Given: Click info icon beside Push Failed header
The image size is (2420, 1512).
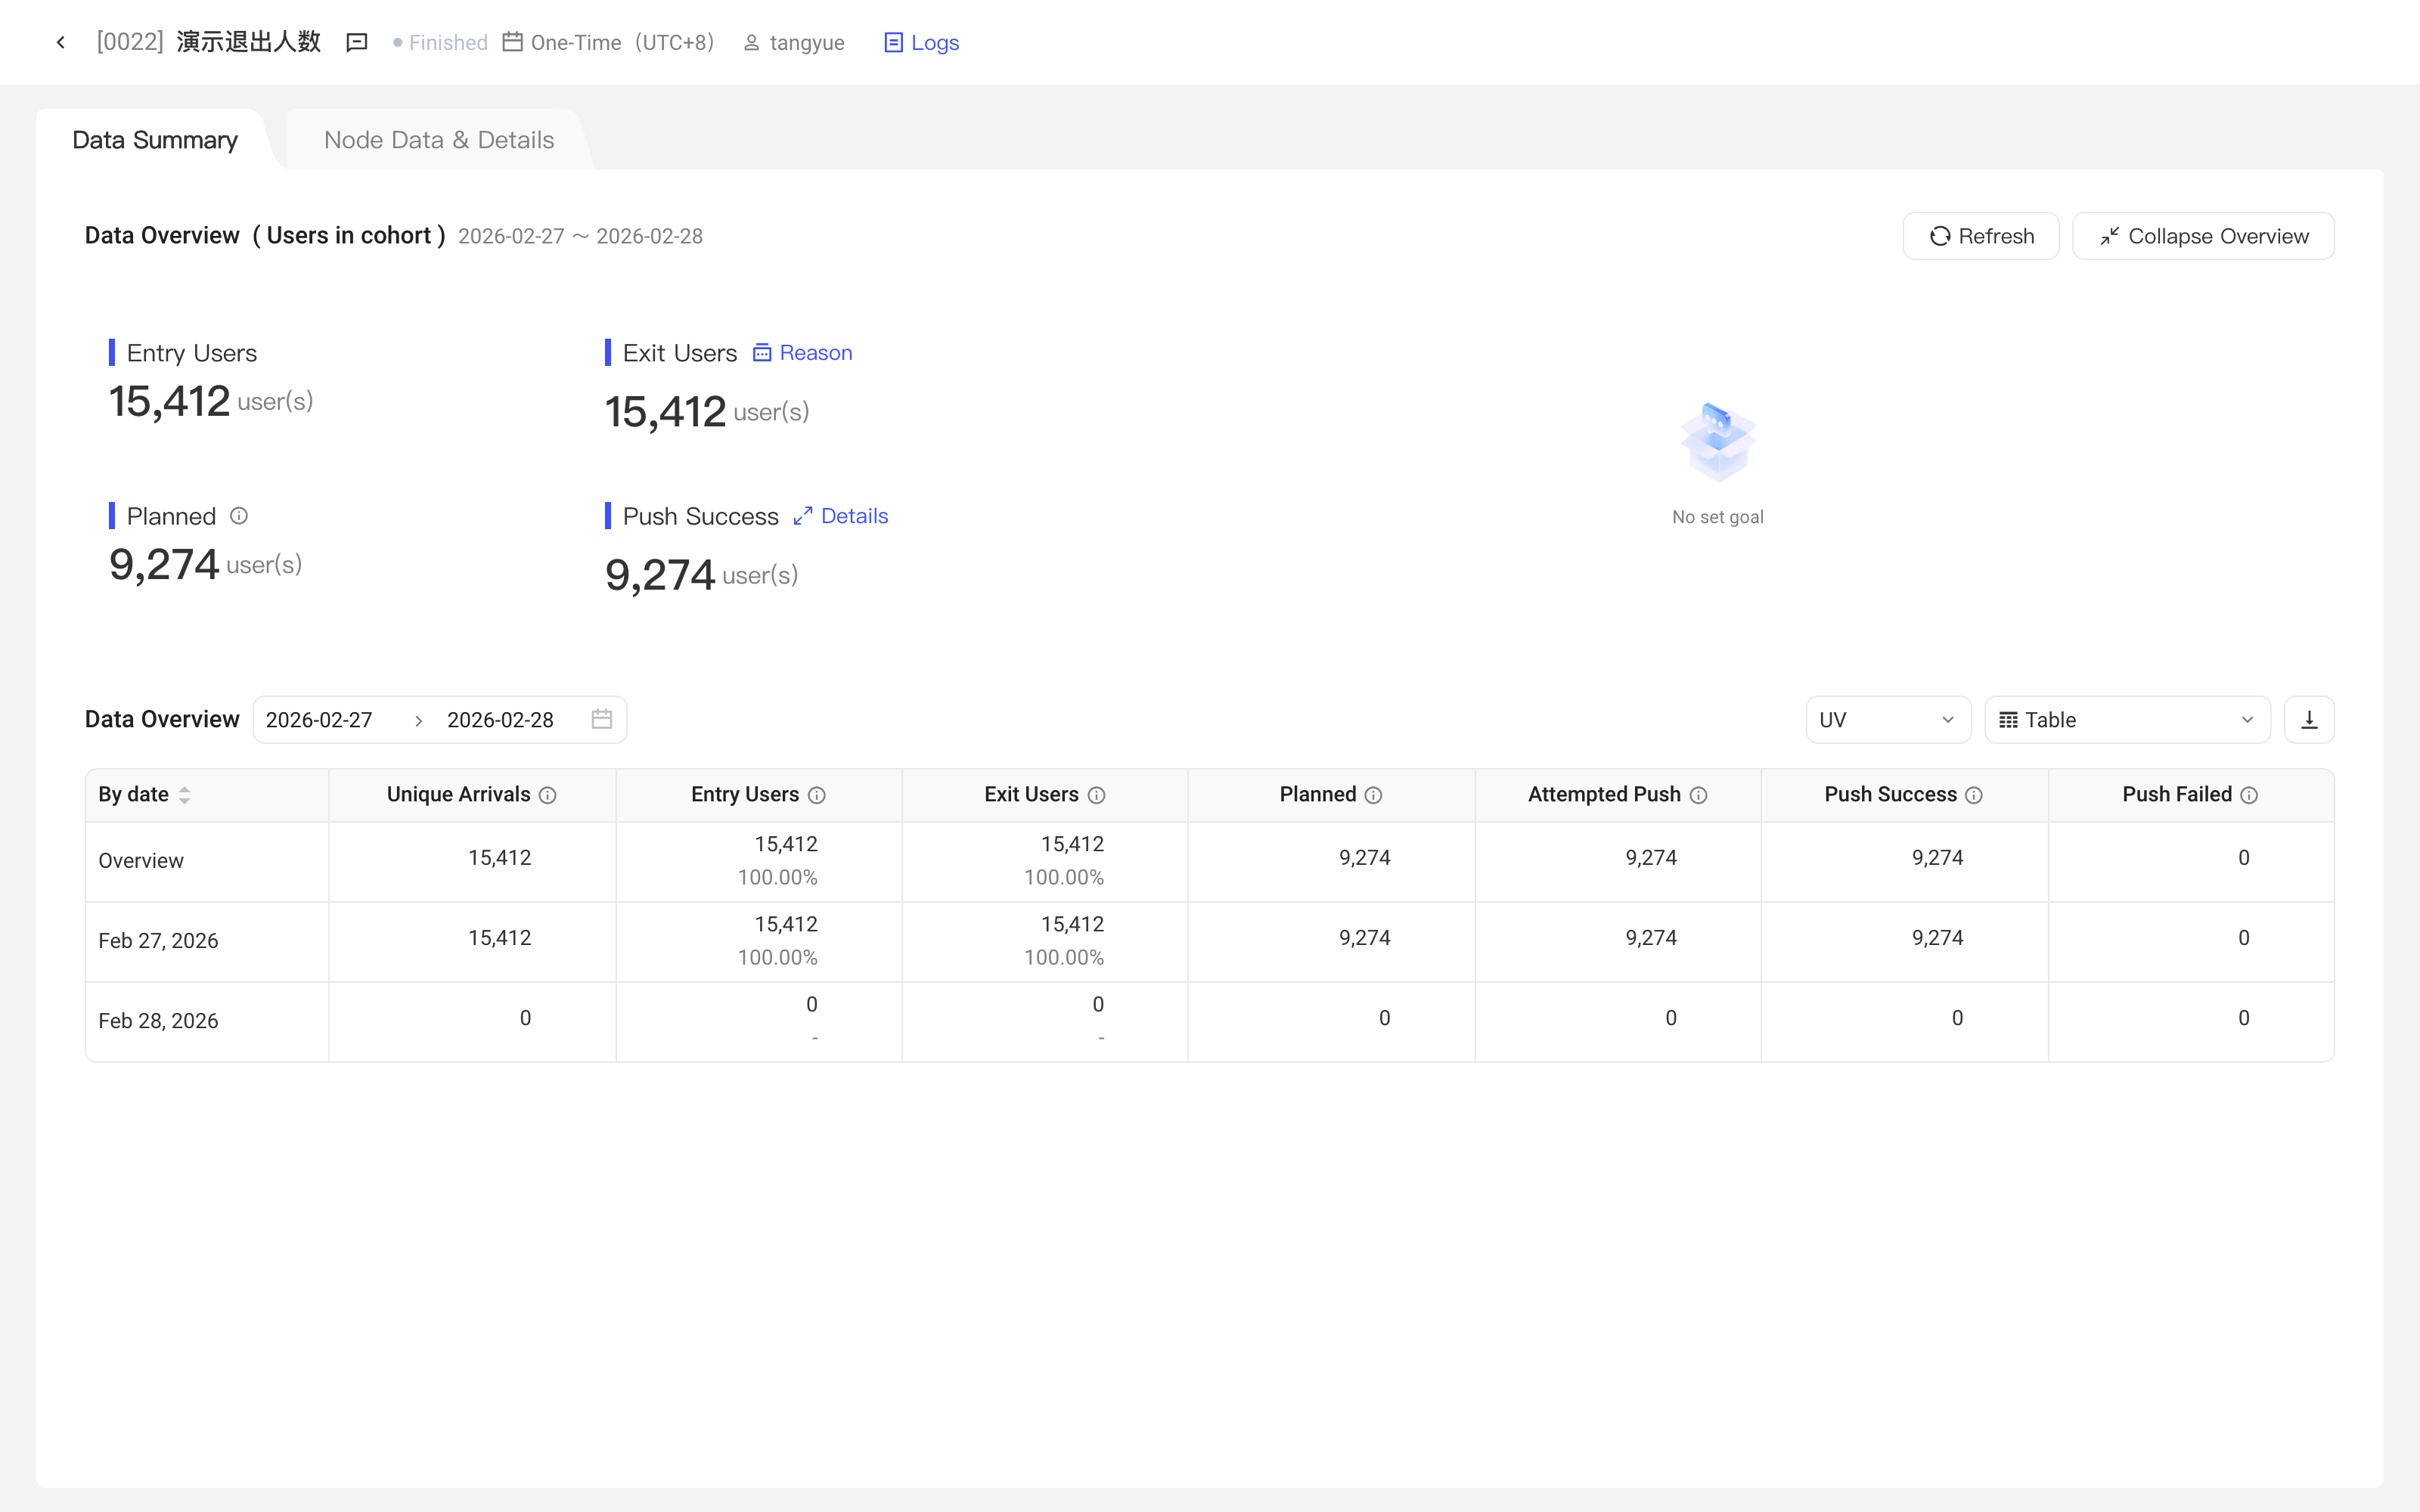Looking at the screenshot, I should point(2249,795).
